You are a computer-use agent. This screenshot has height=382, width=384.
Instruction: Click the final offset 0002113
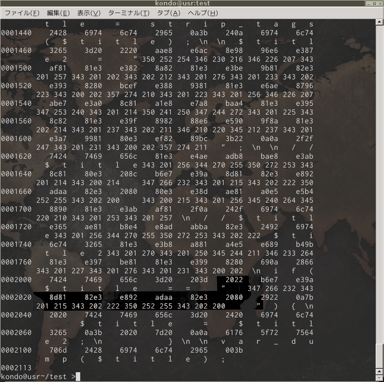[x=14, y=367]
